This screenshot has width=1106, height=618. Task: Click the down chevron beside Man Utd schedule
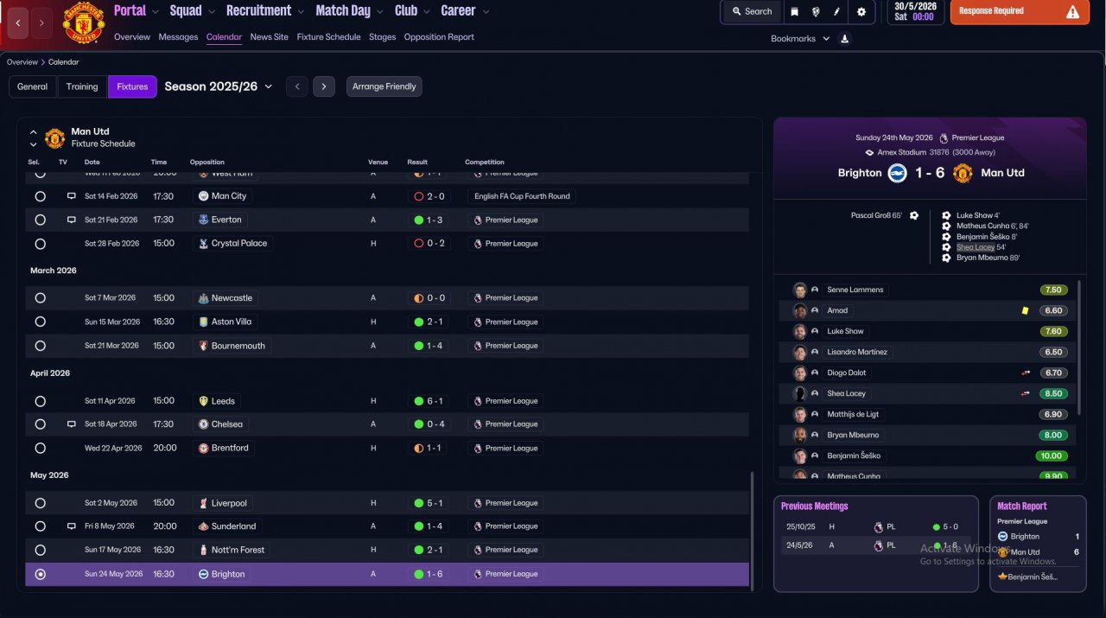pyautogui.click(x=33, y=145)
